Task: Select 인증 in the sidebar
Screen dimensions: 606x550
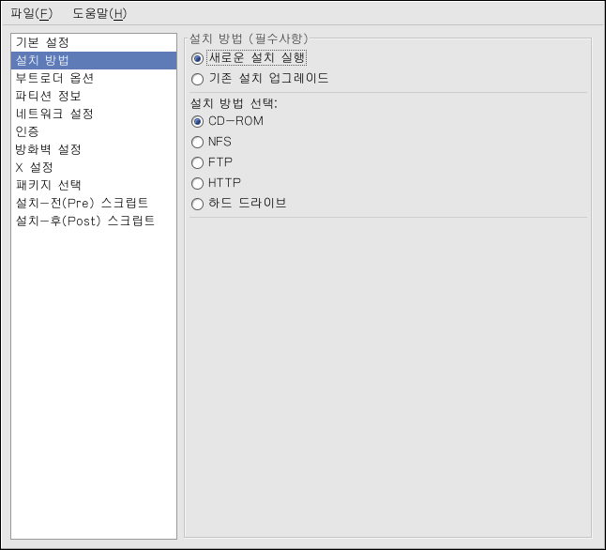Action: [x=27, y=132]
